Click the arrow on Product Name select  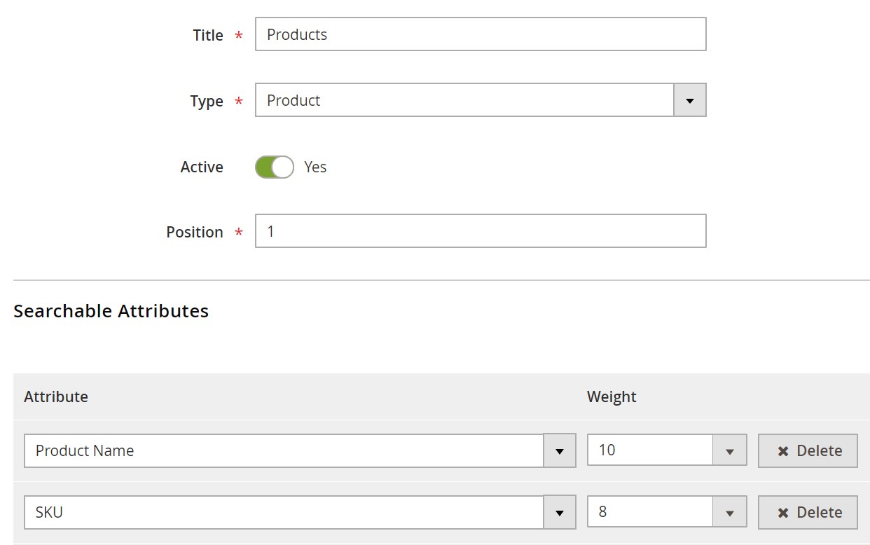[559, 450]
